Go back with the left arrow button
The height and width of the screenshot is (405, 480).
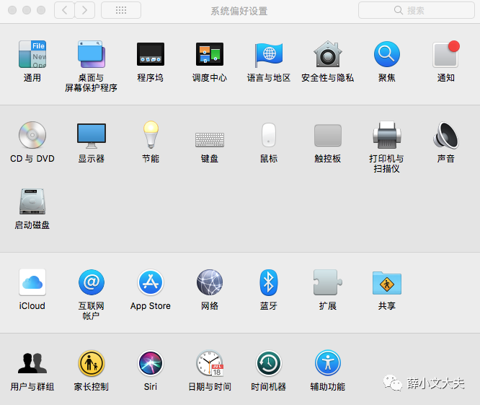pos(64,10)
